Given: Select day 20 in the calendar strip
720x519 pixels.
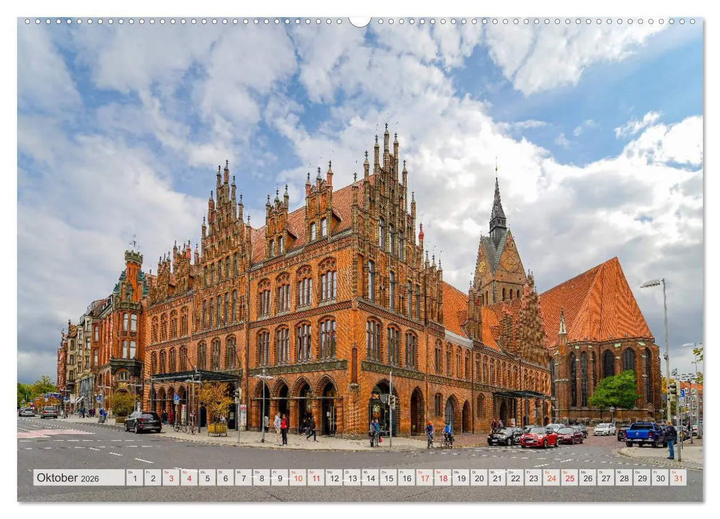Looking at the screenshot, I should [479, 478].
